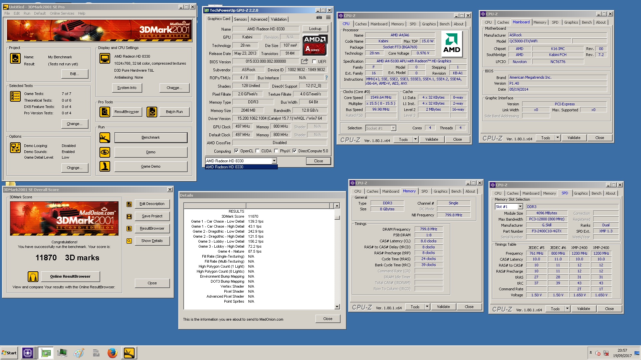Viewport: 641px width, 360px height.
Task: Click Save Project button
Action: (x=152, y=216)
